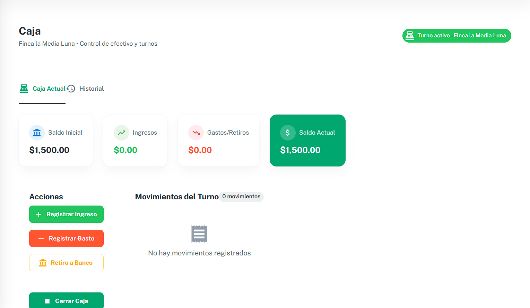Click the receipt icon above No hay movimientos

coord(199,234)
